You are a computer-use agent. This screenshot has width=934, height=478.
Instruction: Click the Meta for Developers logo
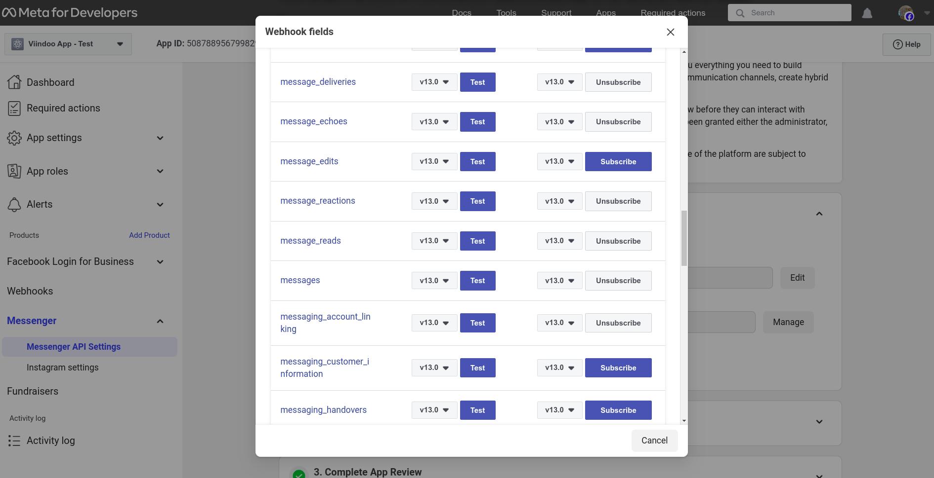(70, 13)
